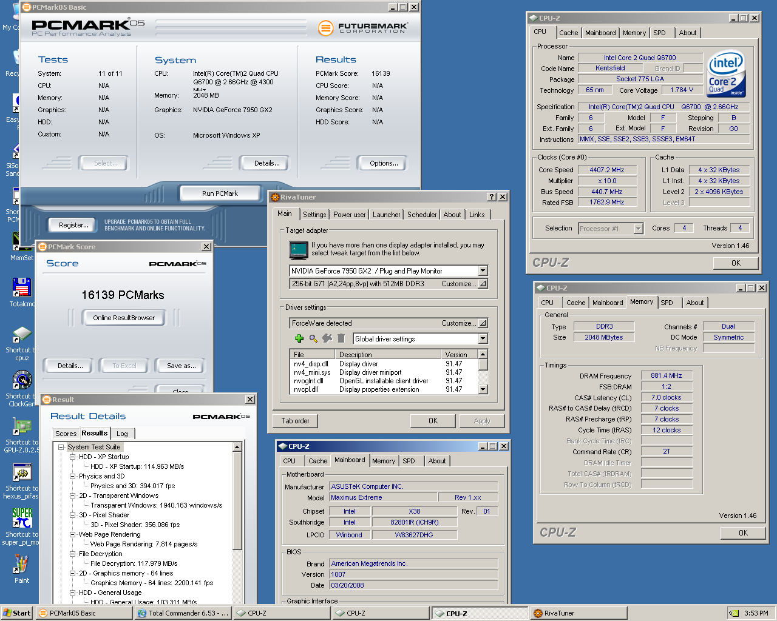The image size is (777, 621).
Task: Click the RivaTuner title bar gear icon
Action: tap(275, 197)
